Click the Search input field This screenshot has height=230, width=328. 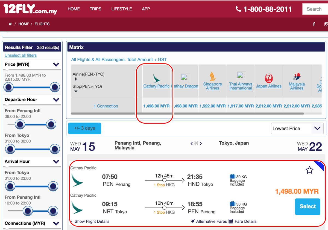pos(315,9)
